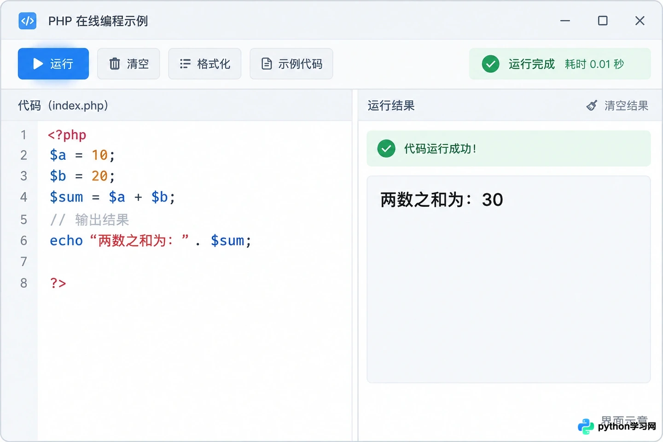Click the play triangle in the 运行 button
Viewport: 663px width, 442px height.
[38, 64]
